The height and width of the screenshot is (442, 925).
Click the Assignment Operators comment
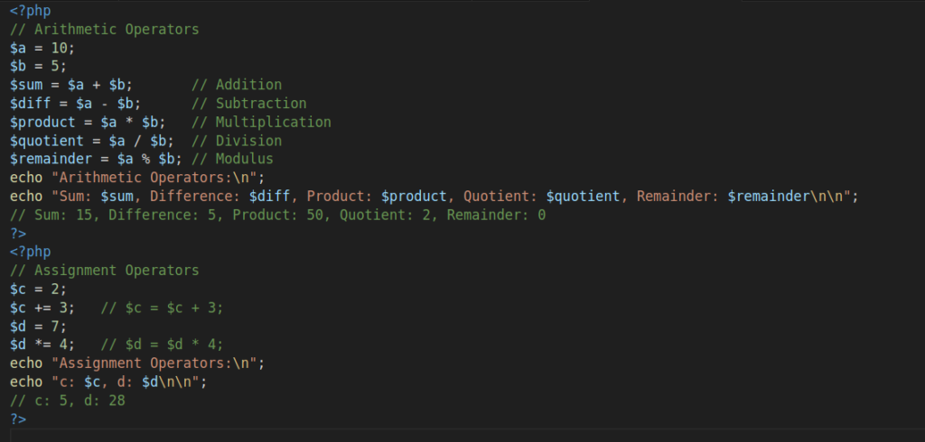click(105, 271)
